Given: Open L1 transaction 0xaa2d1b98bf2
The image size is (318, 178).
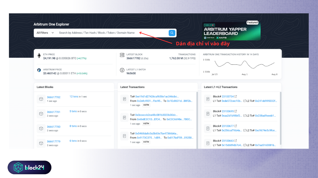Looking at the screenshot, I should (232, 116).
